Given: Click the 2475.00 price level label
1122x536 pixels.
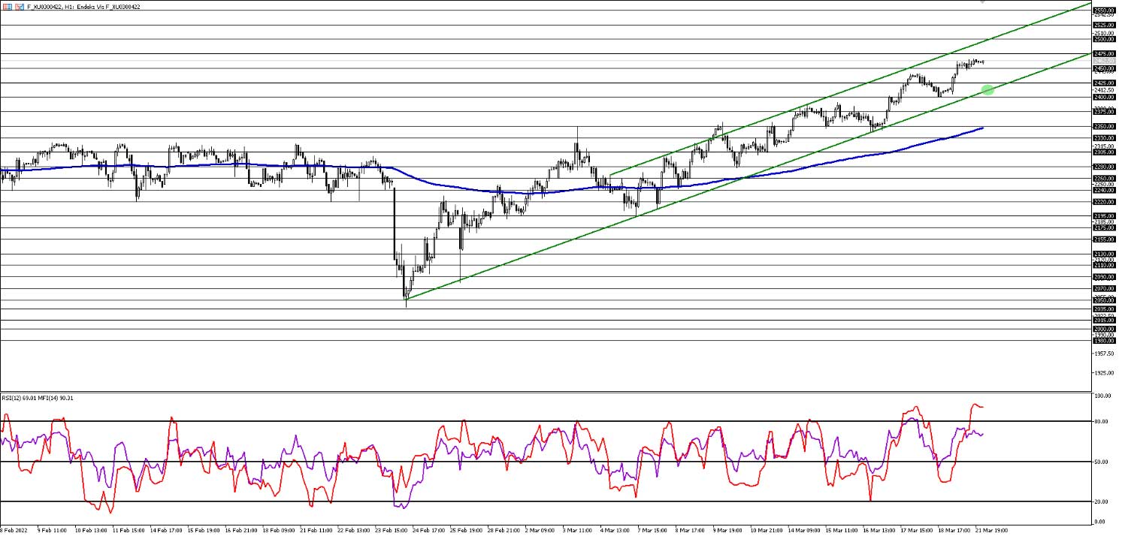Looking at the screenshot, I should [x=1103, y=54].
